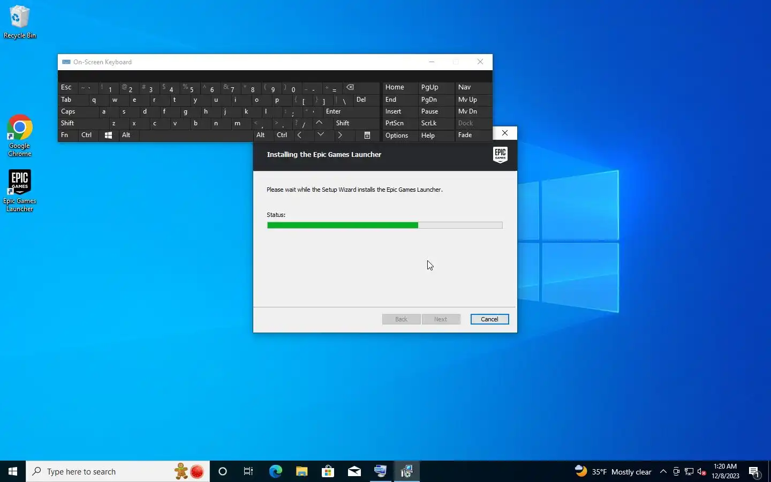Click the End key on On-Screen Keyboard
This screenshot has height=482, width=771.
[x=400, y=100]
